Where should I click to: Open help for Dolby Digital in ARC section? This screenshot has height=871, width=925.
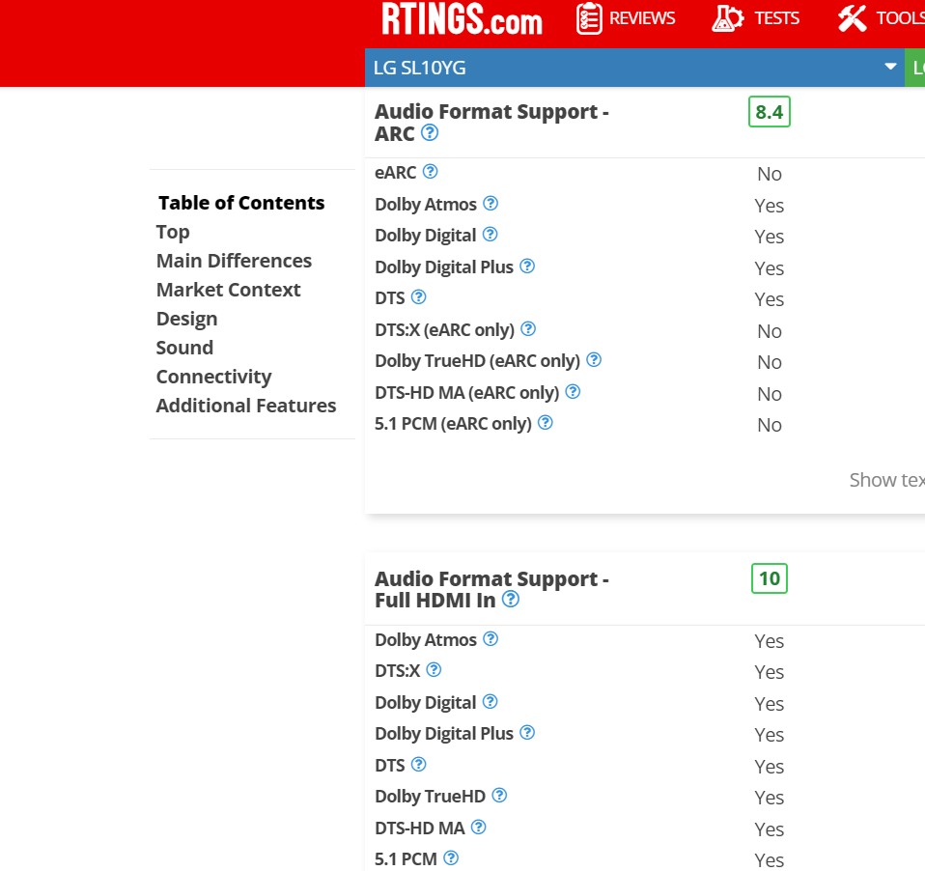pos(490,235)
